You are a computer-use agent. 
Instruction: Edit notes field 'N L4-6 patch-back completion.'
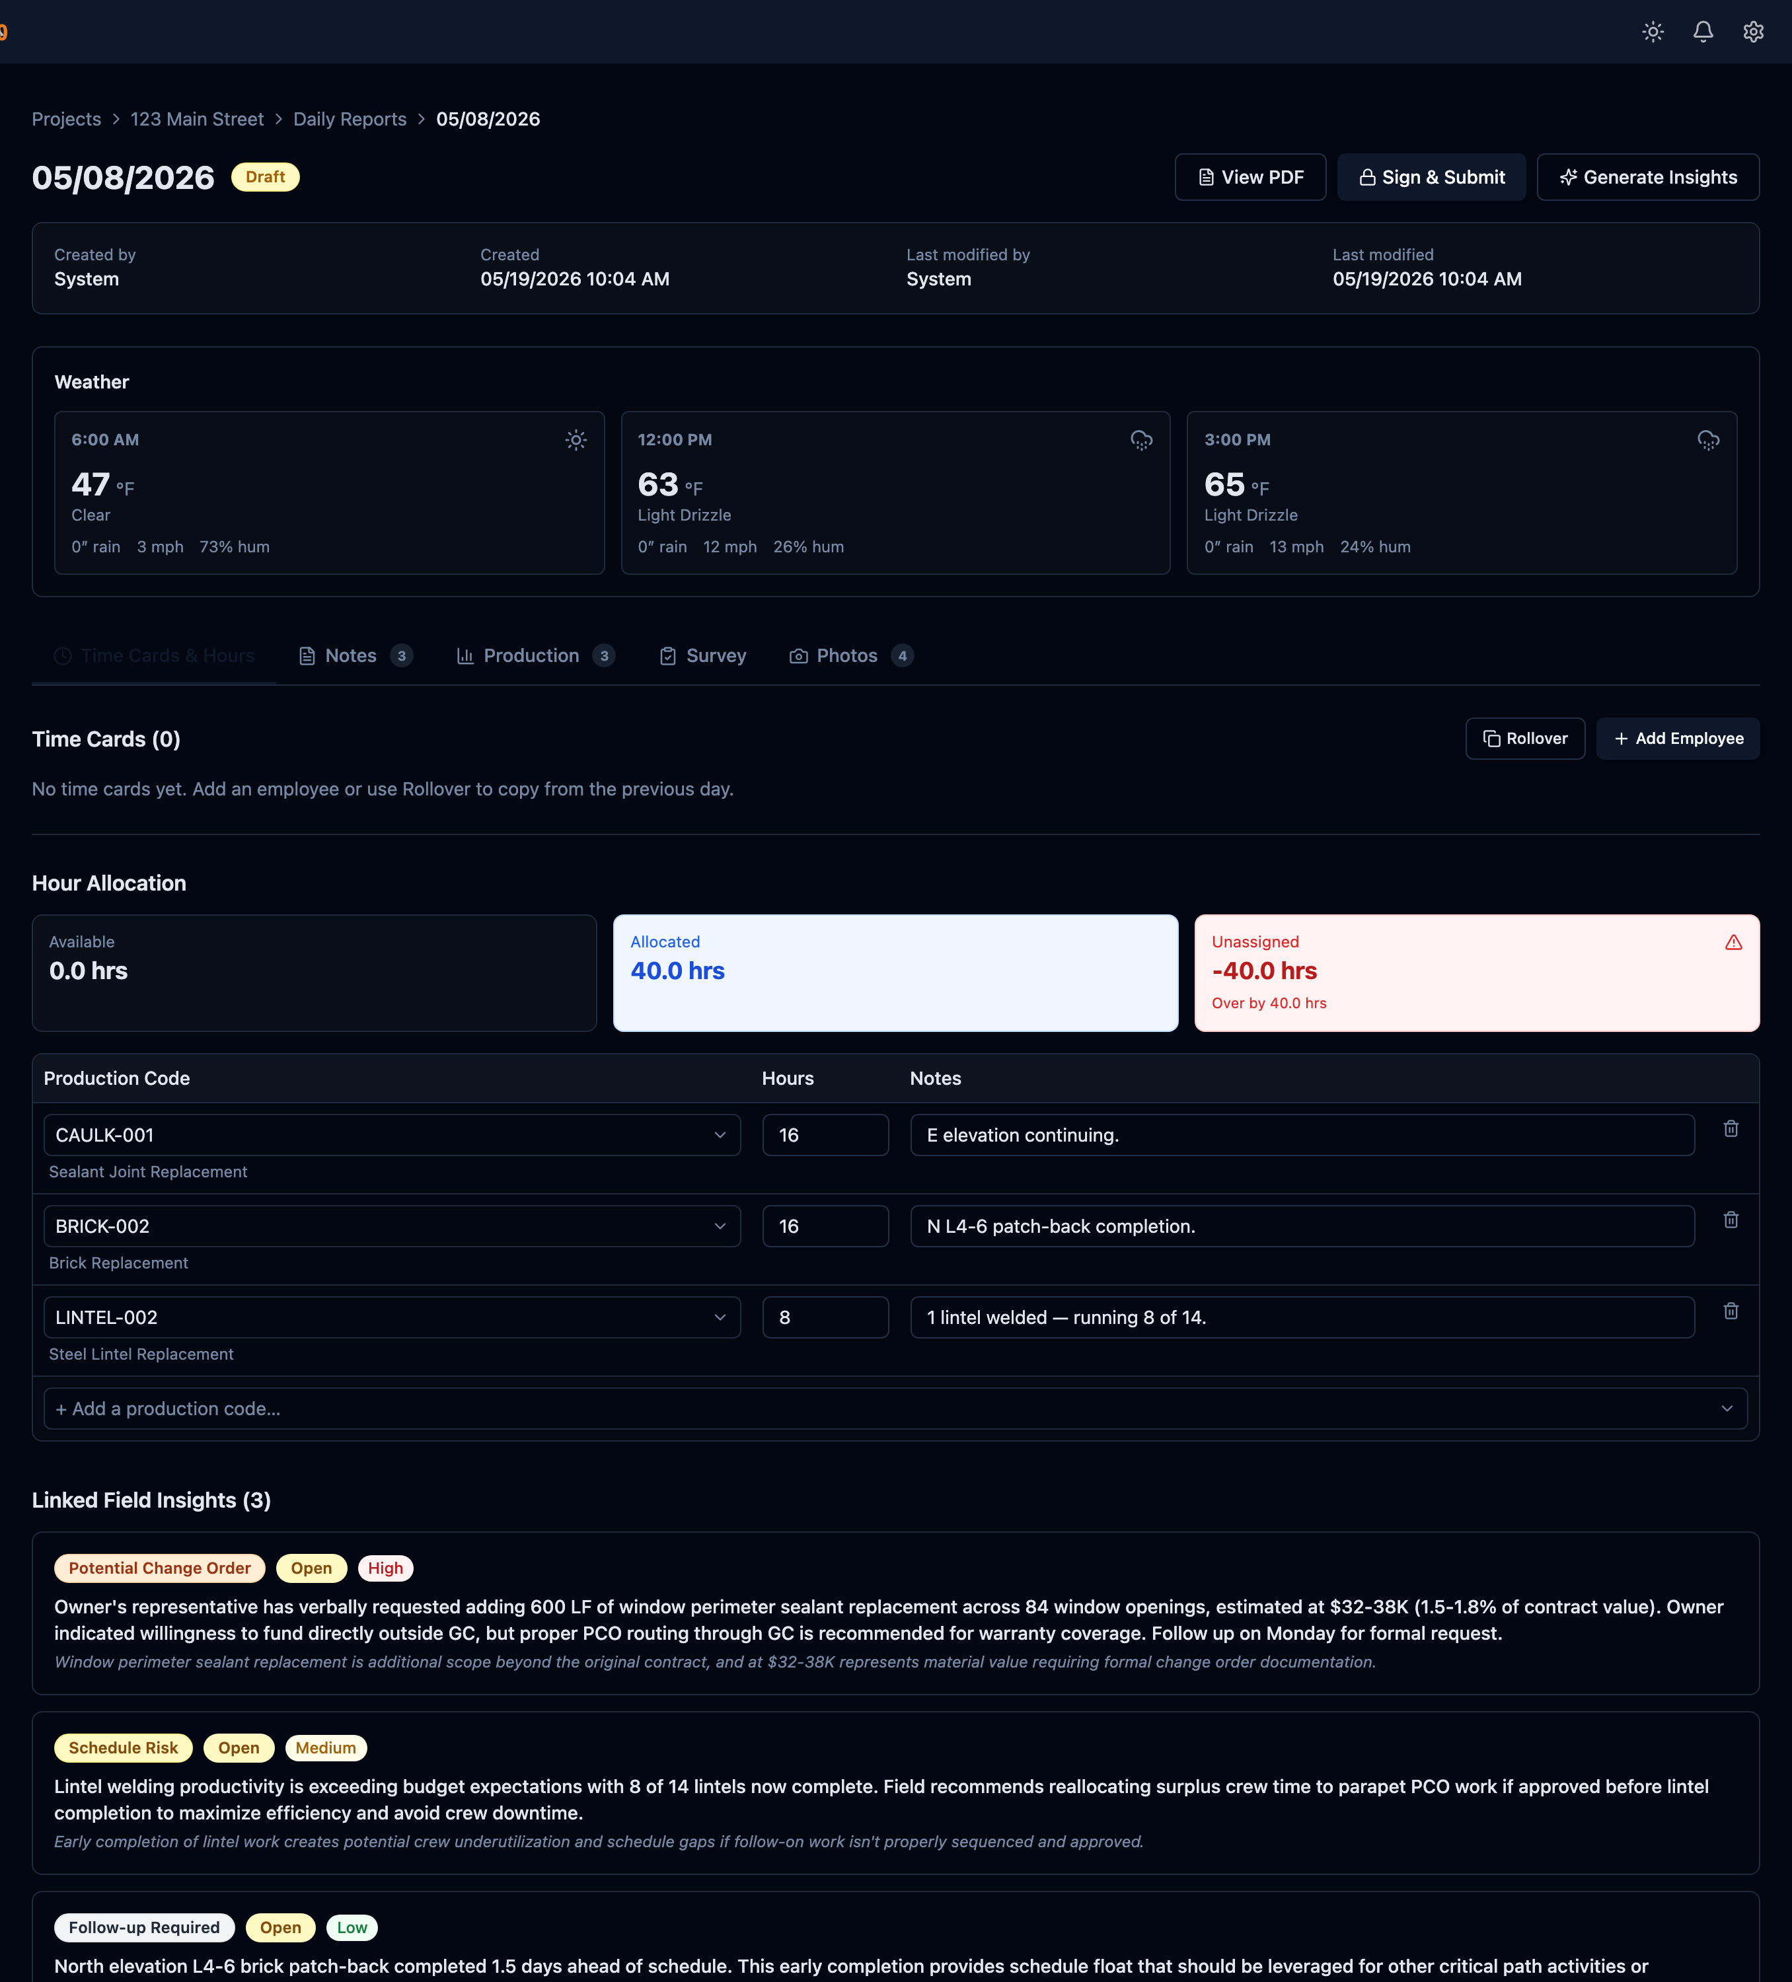pyautogui.click(x=1302, y=1226)
